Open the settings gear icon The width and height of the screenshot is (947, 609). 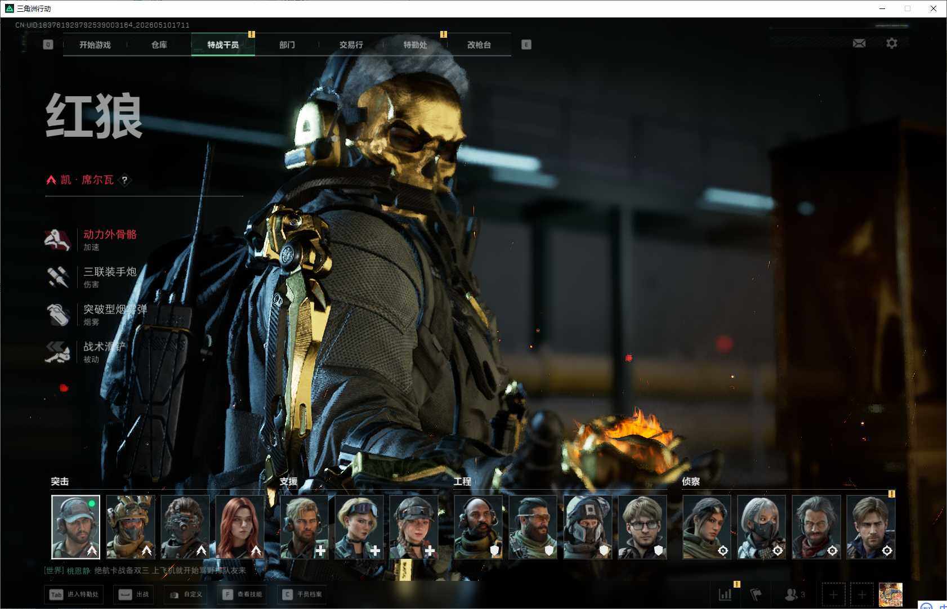pyautogui.click(x=892, y=43)
